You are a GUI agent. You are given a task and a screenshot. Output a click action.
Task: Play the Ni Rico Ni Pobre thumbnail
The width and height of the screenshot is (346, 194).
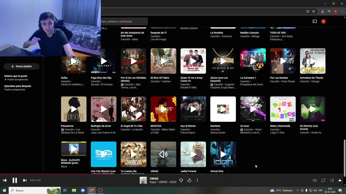pyautogui.click(x=163, y=61)
